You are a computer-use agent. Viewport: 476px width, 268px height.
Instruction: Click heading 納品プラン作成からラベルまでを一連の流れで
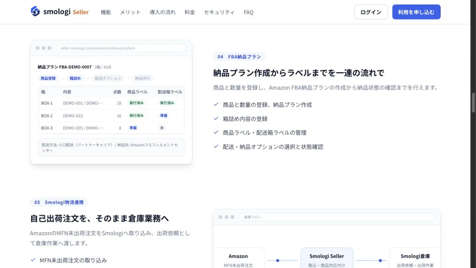299,73
